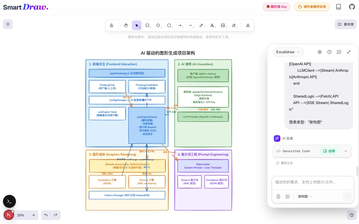The image size is (359, 224).
Task: Select the Diamond tool
Action: point(159,25)
